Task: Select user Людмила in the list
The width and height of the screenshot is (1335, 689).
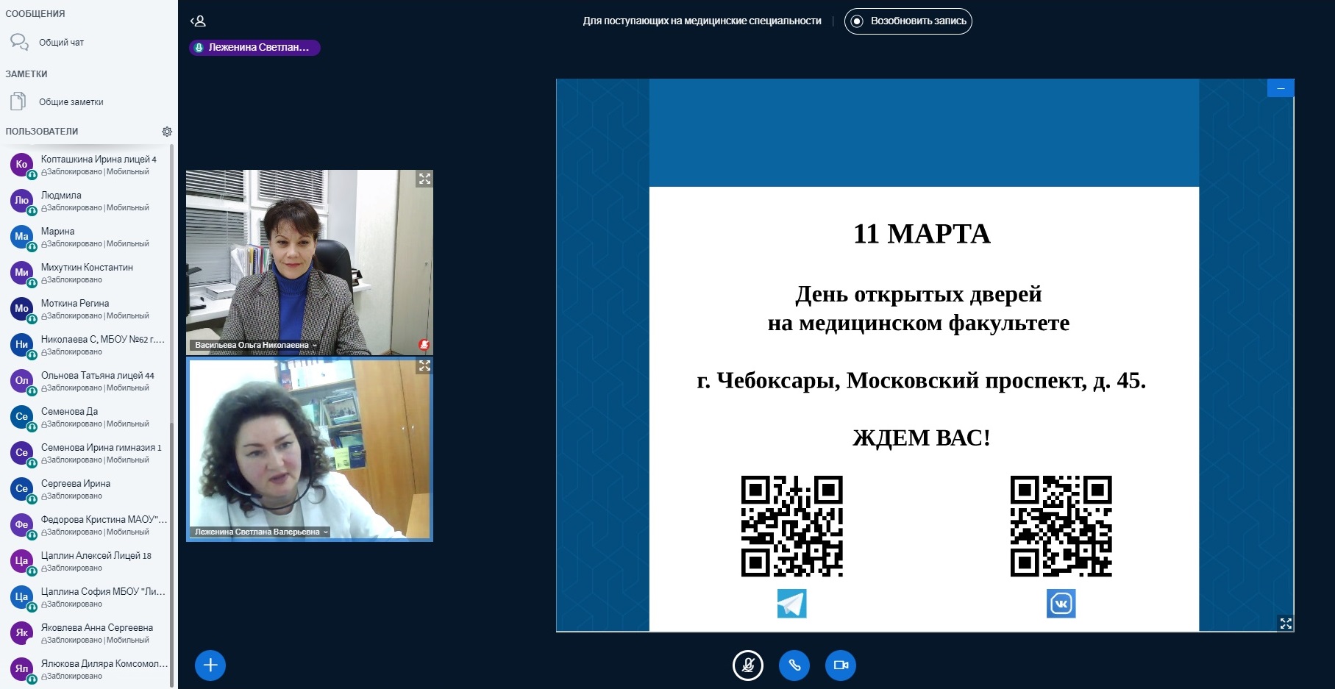Action: [x=87, y=201]
